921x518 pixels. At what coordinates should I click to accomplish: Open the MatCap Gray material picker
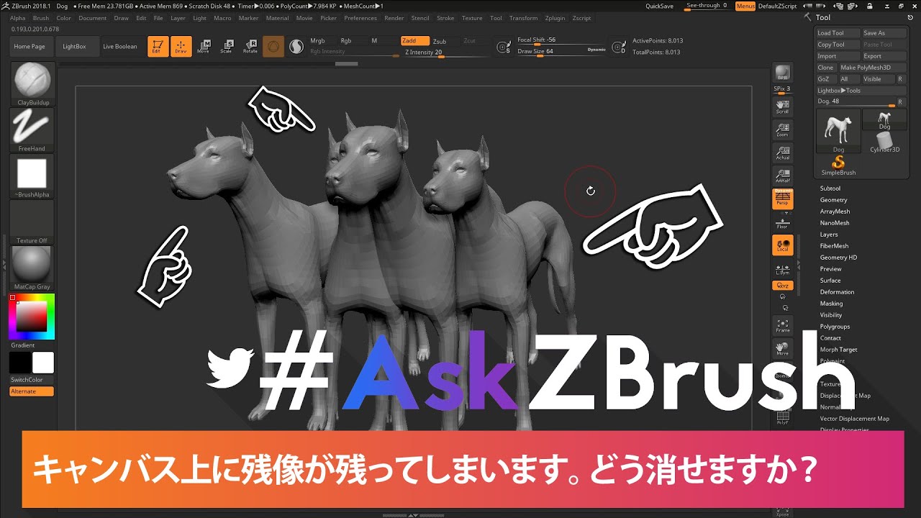(x=32, y=268)
